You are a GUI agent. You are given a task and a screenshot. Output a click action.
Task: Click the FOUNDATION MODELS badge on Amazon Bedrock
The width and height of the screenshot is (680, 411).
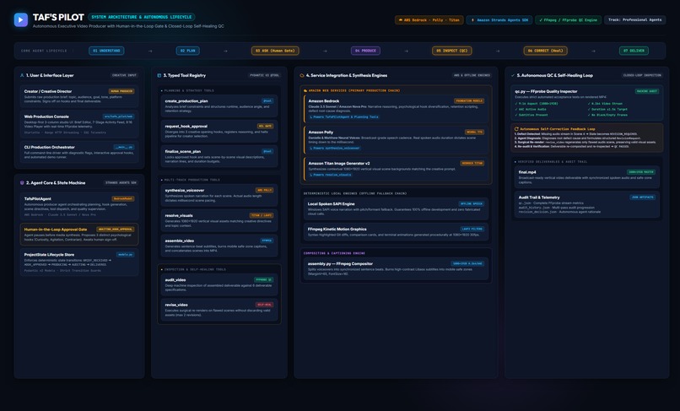[x=469, y=101]
